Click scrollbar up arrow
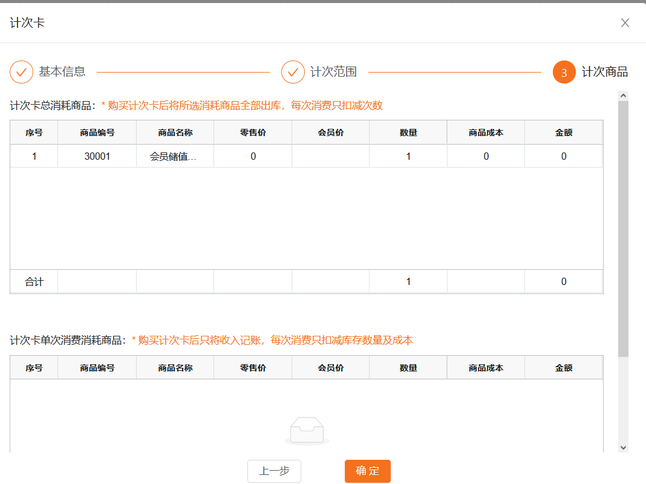Screen dimensions: 646x484 tap(624, 96)
